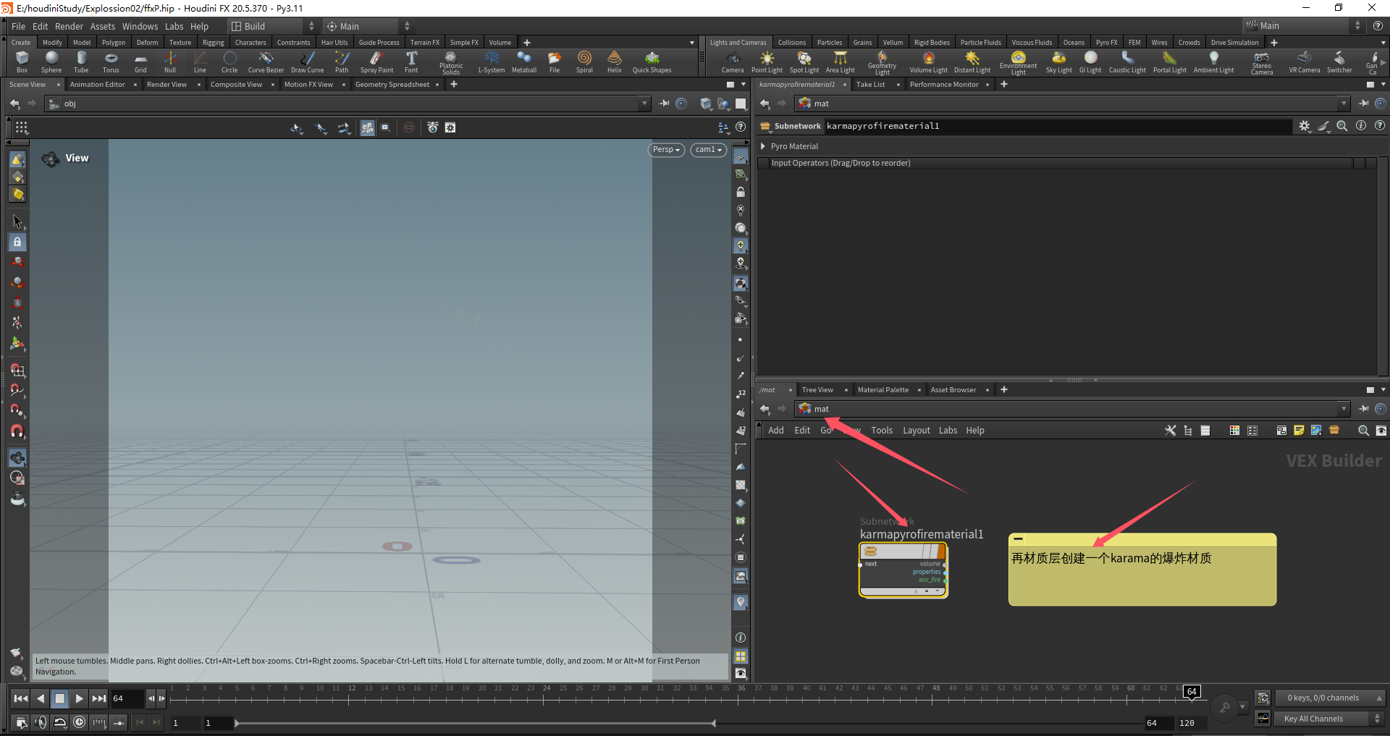Toggle the collapse button on sticky note

pos(1018,539)
